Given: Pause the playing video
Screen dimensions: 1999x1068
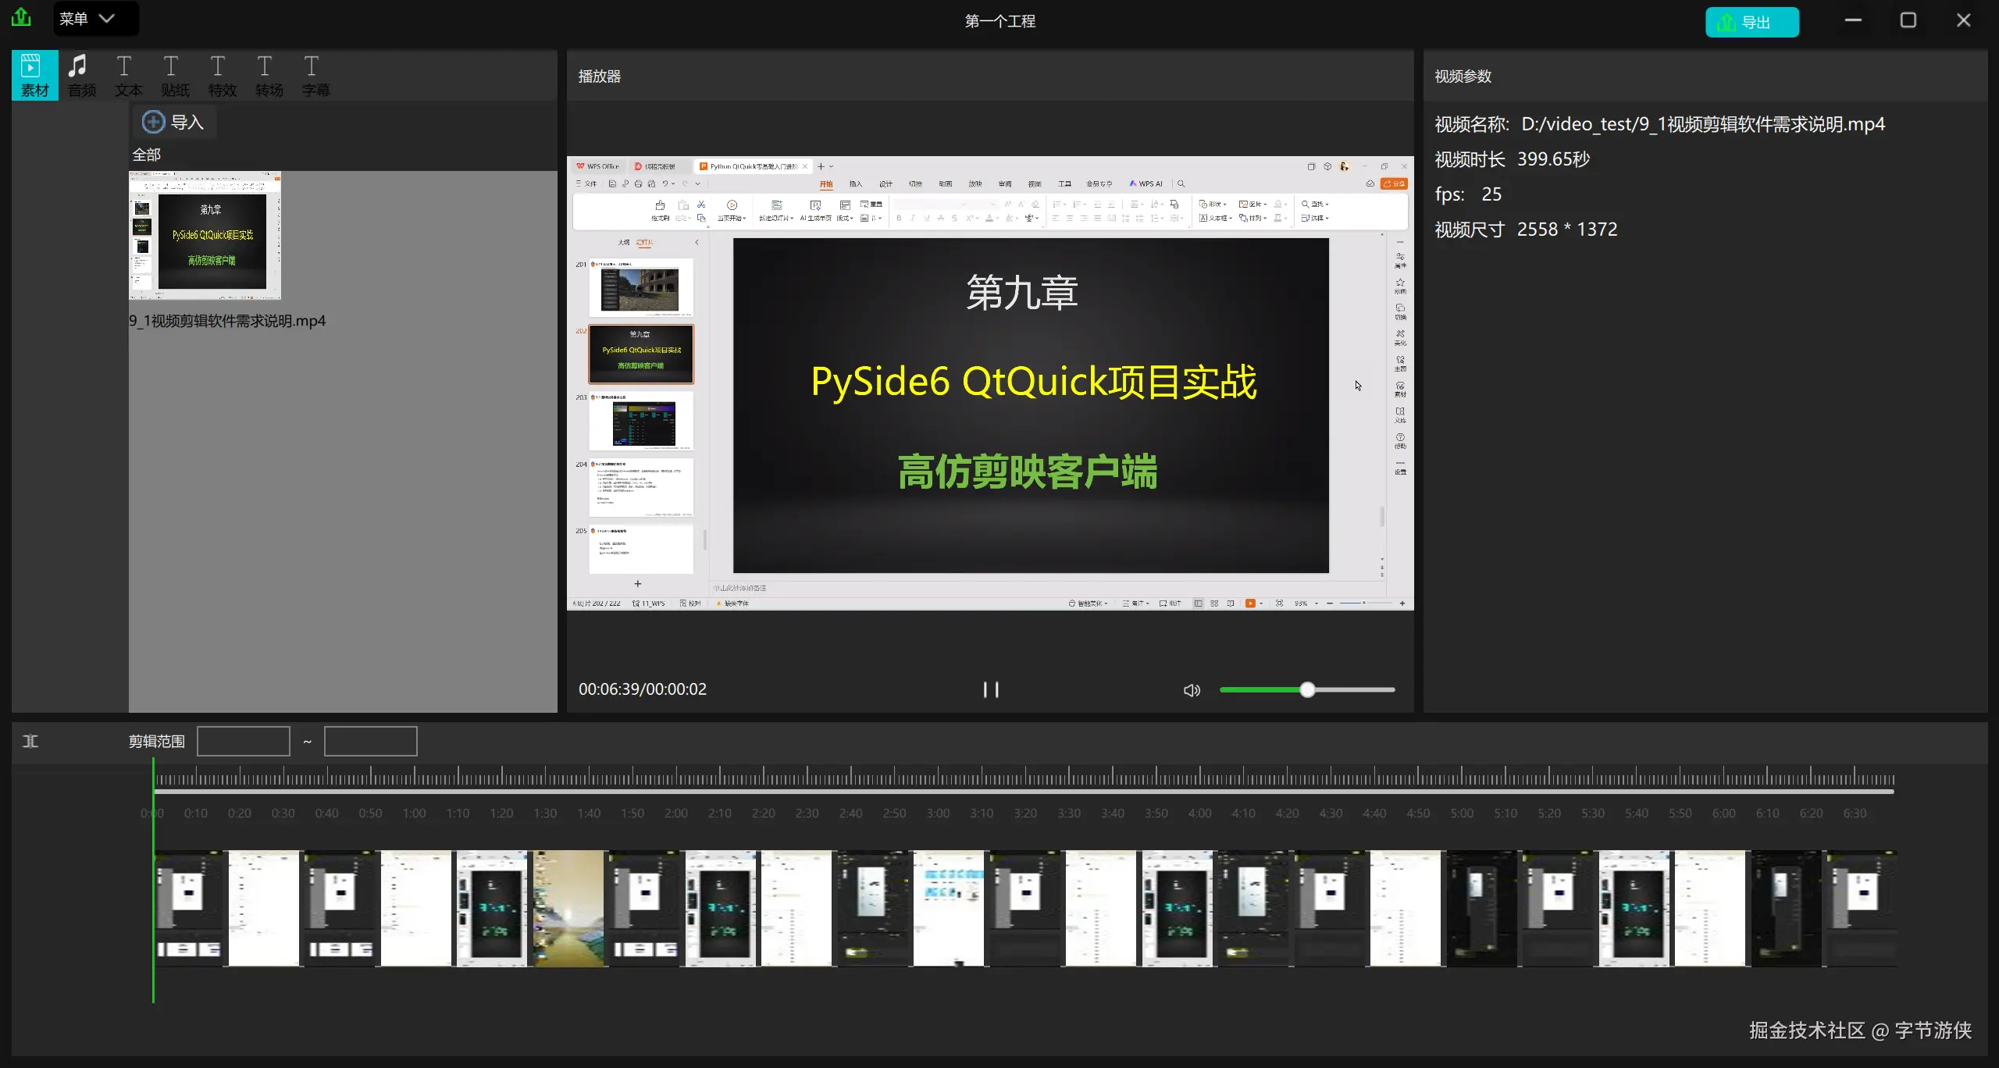Looking at the screenshot, I should [x=990, y=689].
